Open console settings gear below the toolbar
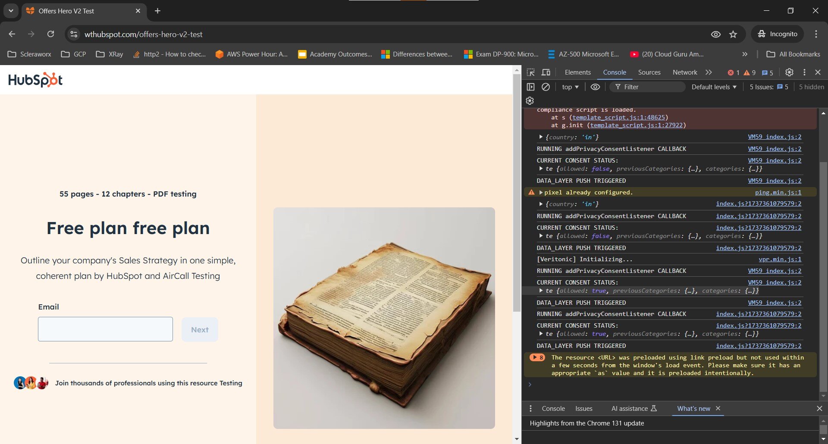Screen dimensions: 828x444 pos(530,101)
